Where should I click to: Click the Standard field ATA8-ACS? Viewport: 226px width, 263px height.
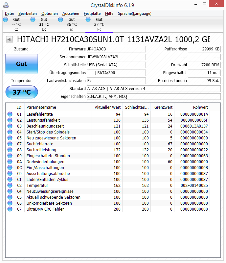coord(154,89)
